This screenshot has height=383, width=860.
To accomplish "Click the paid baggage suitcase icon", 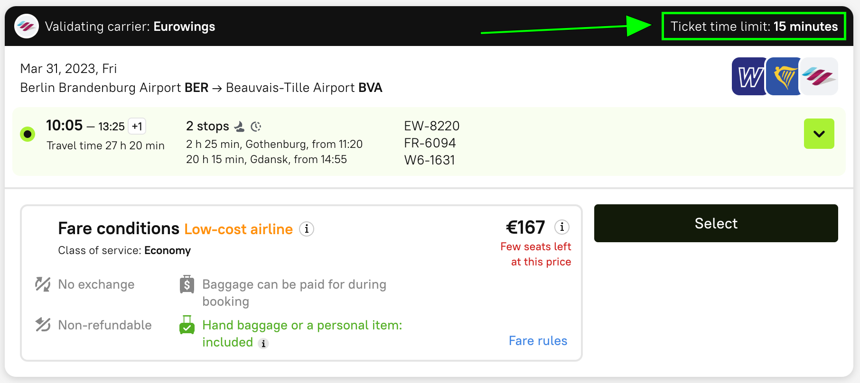I will [x=187, y=284].
